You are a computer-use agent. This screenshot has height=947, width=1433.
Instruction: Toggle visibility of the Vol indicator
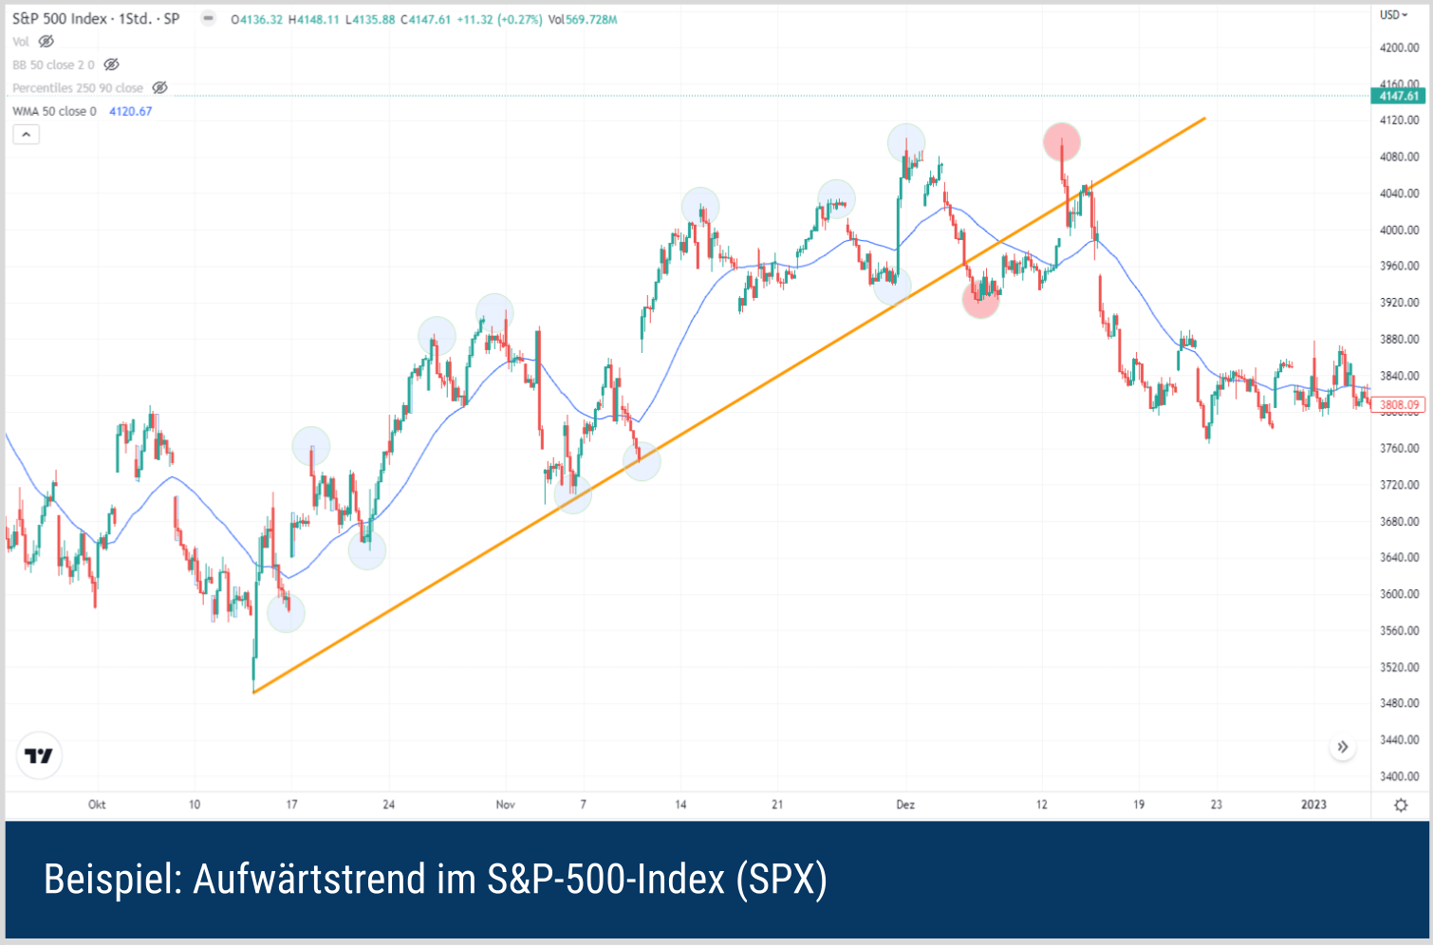click(x=46, y=42)
